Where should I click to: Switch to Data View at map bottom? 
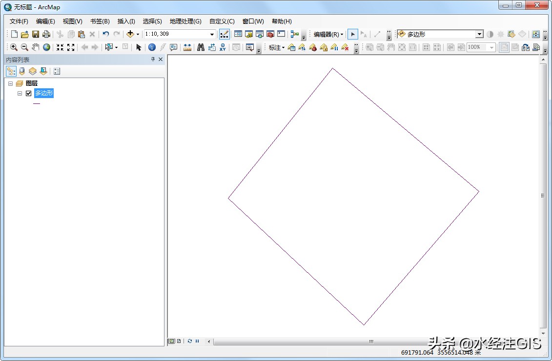[x=172, y=341]
